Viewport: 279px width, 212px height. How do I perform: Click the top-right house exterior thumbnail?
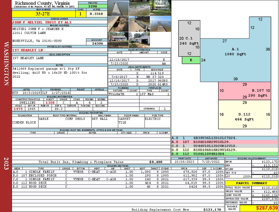tap(160, 8)
